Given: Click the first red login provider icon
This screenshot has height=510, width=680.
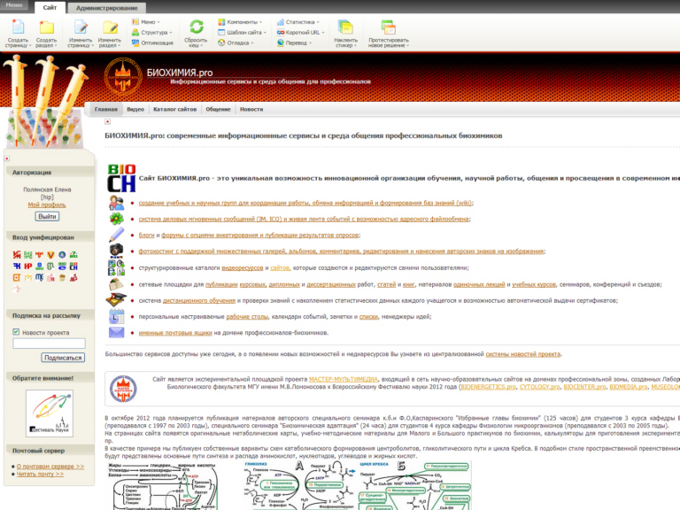Looking at the screenshot, I should (x=17, y=255).
